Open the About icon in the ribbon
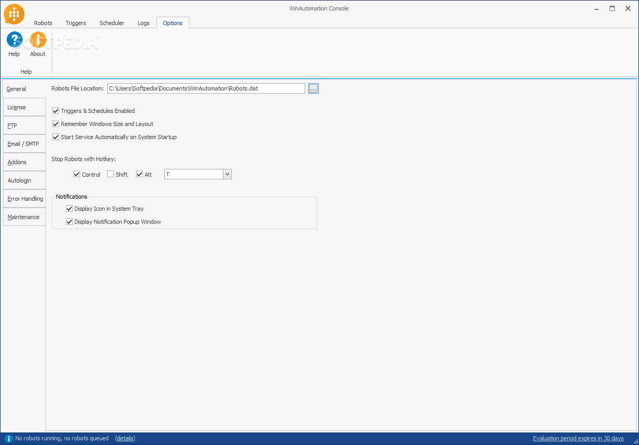The height and width of the screenshot is (445, 639). pos(38,41)
